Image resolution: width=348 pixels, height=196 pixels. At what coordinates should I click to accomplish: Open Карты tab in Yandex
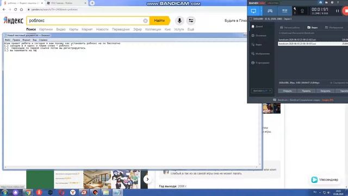point(73,29)
